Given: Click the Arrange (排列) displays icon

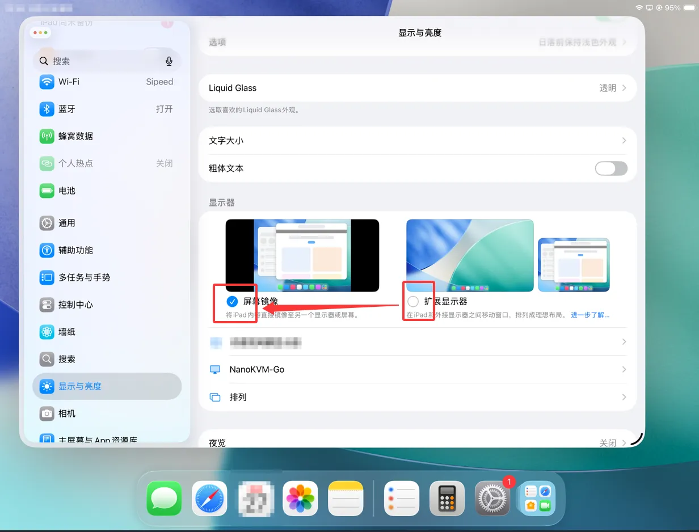Looking at the screenshot, I should (215, 397).
